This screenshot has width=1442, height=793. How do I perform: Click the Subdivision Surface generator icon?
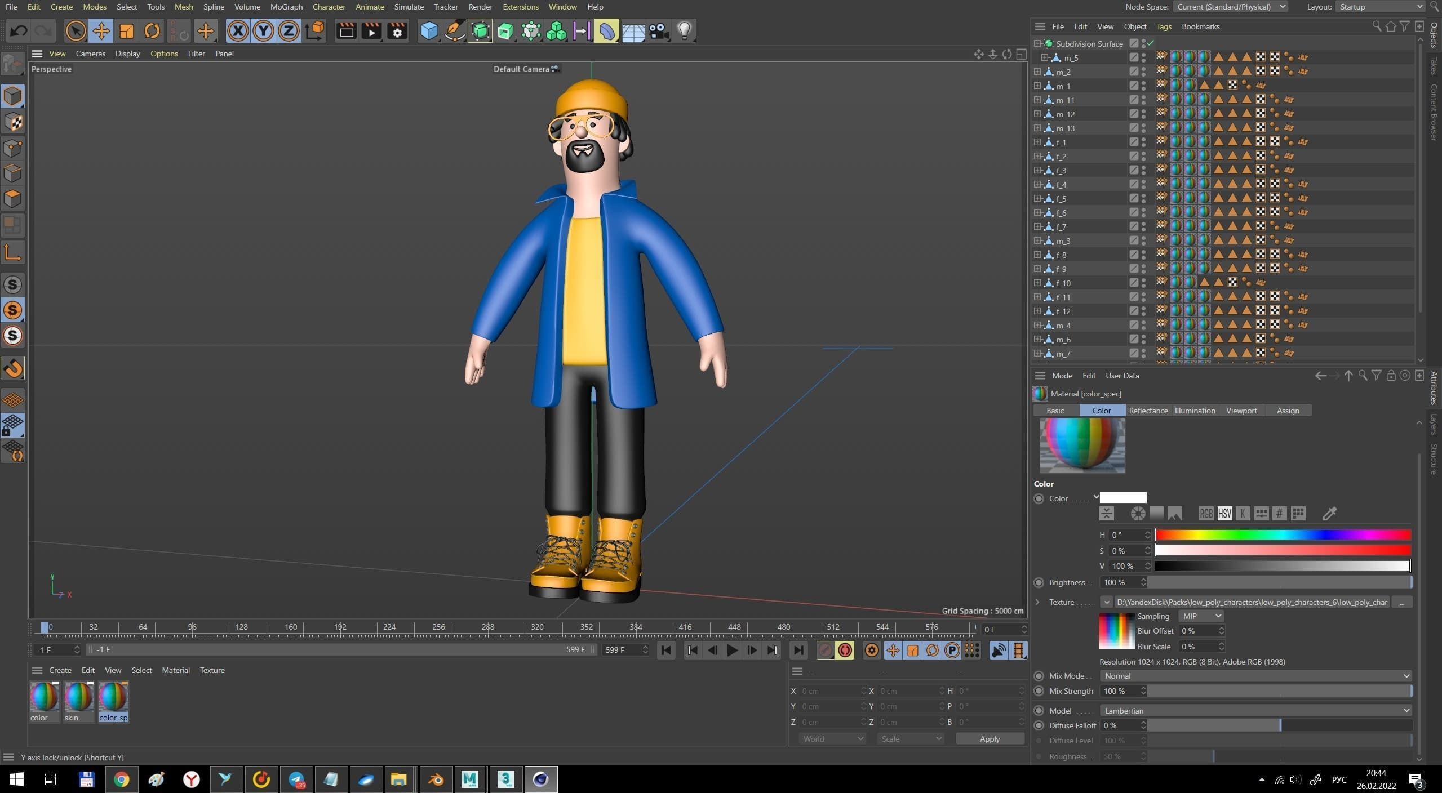tap(480, 31)
